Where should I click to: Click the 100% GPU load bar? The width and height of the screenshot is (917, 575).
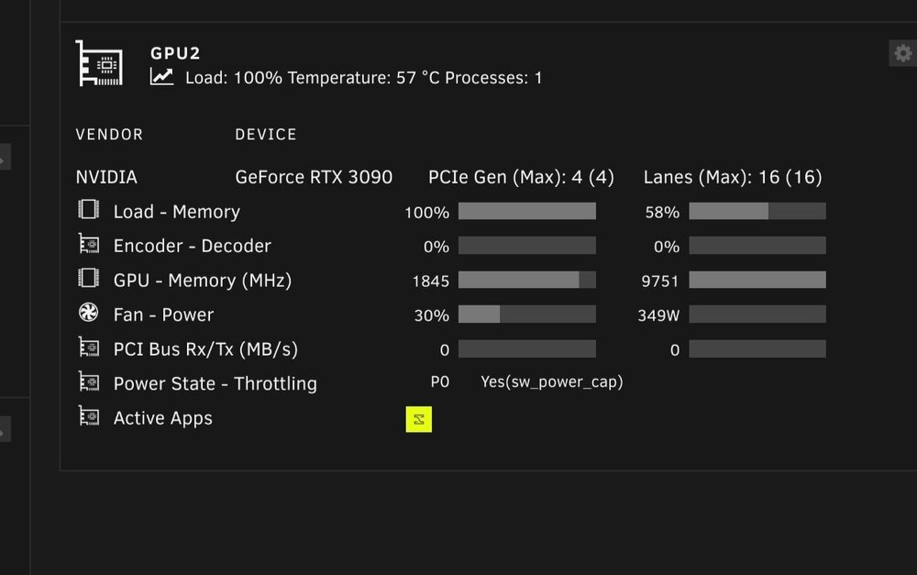[x=527, y=211]
